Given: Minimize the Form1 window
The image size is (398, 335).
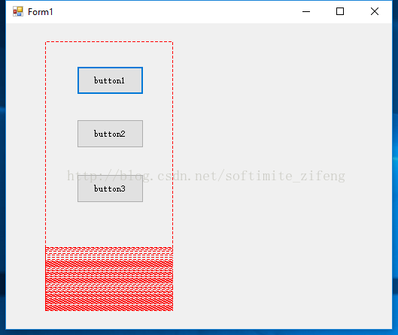Looking at the screenshot, I should 306,12.
